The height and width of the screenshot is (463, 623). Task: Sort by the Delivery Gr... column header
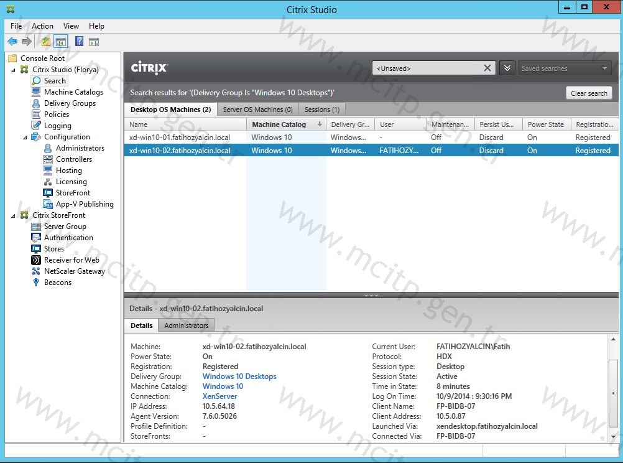tap(351, 124)
